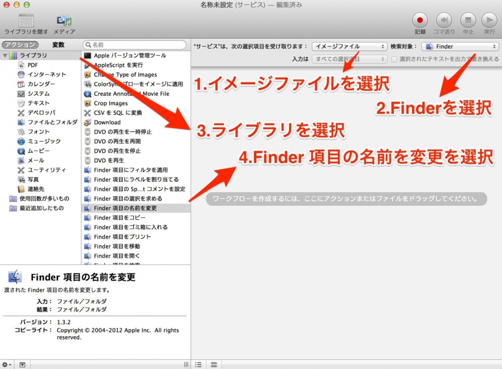The width and height of the screenshot is (502, 369).
Task: Open the メディア browser icon
Action: (x=64, y=21)
